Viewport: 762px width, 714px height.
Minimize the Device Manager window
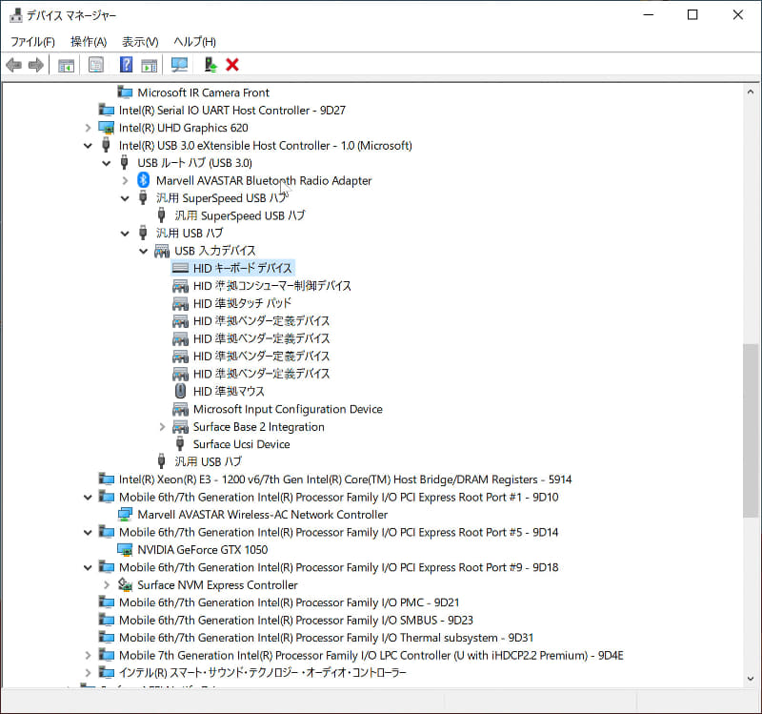point(649,15)
